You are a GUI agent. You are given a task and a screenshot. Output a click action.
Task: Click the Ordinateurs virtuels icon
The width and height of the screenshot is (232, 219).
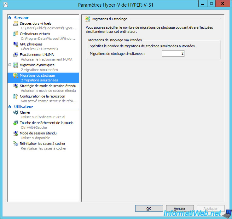tap(16, 34)
